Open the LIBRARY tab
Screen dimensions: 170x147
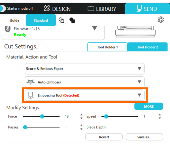(x=102, y=9)
